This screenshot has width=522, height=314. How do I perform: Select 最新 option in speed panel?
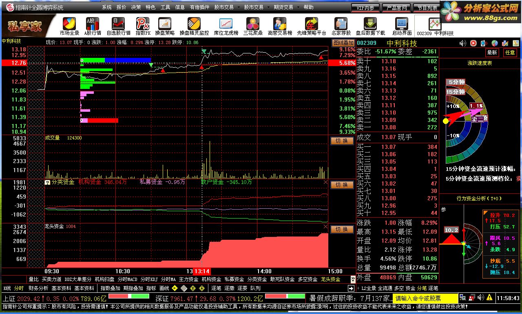tap(492, 53)
